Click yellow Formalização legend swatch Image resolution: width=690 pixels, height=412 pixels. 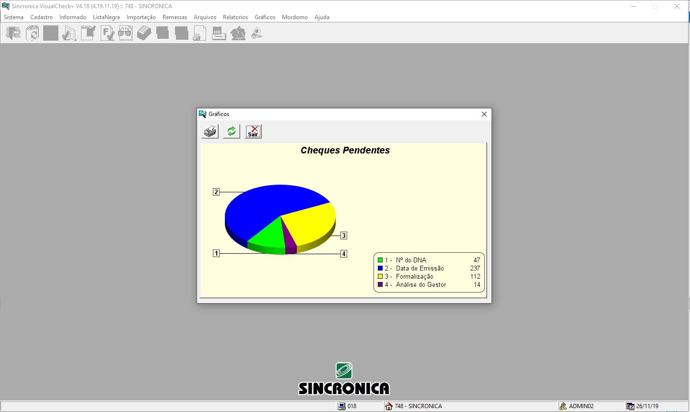click(x=380, y=277)
